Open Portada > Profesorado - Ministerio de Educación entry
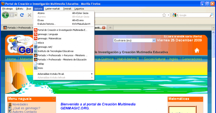Image resolution: width=216 pixels, height=113 pixels. click(64, 60)
